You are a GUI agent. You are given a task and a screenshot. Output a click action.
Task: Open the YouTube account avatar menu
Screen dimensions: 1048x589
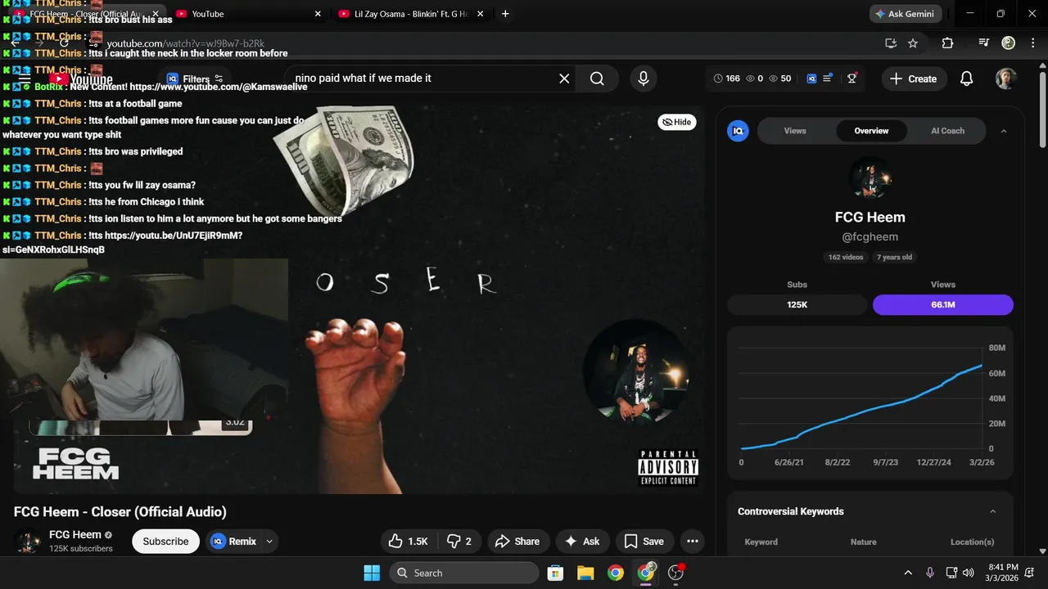(1006, 79)
